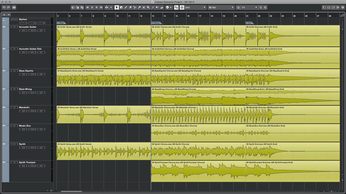Mute the Acoustic Guitar track
This screenshot has height=194, width=346.
[12, 27]
